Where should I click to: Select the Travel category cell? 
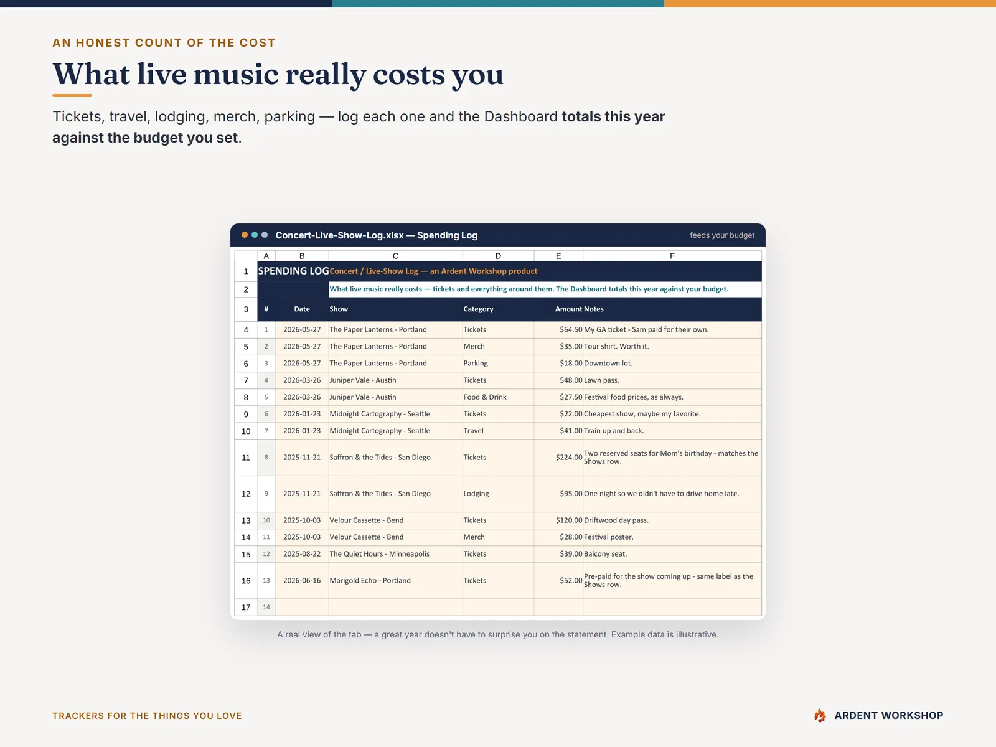coord(498,431)
